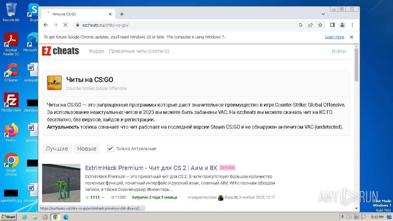Click the page vertical scrollbar
The image size is (393, 221).
356,65
